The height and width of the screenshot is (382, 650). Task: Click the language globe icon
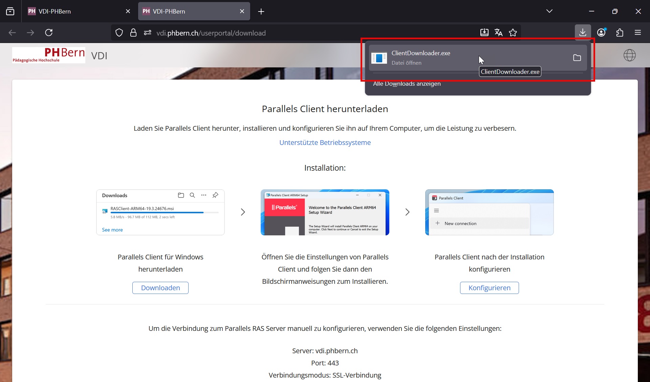click(x=629, y=55)
